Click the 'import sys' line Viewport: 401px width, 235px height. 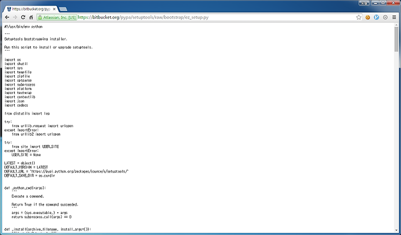[x=13, y=68]
